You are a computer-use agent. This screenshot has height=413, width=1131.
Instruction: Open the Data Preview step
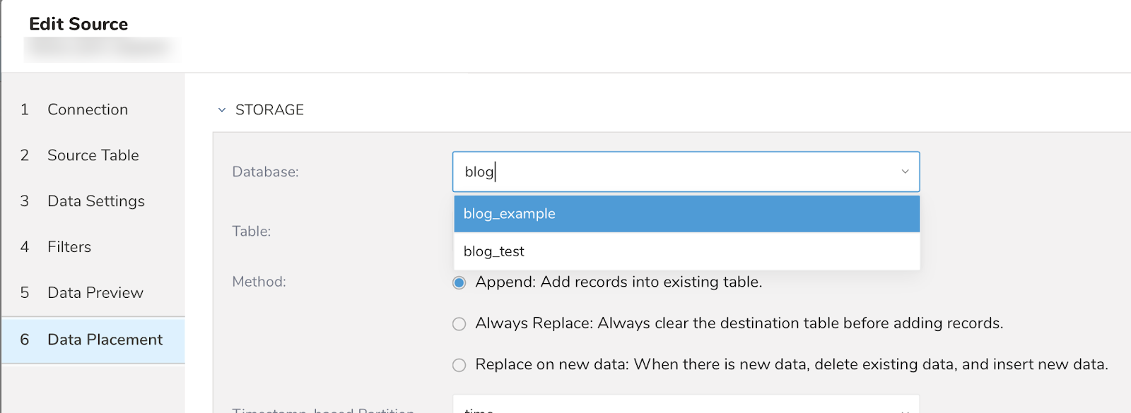[95, 293]
